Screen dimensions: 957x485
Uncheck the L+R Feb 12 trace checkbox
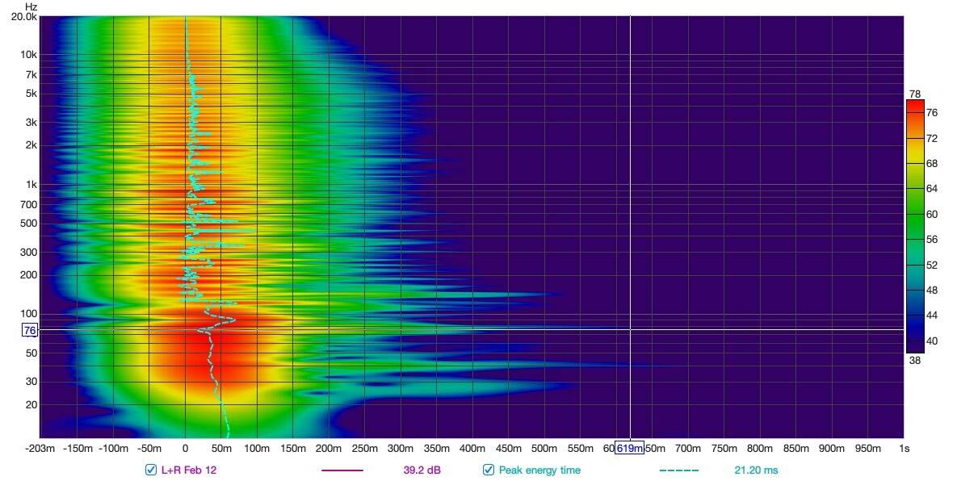click(151, 470)
